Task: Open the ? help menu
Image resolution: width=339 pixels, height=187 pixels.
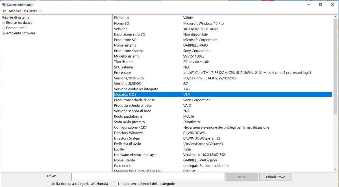Action: pos(41,11)
